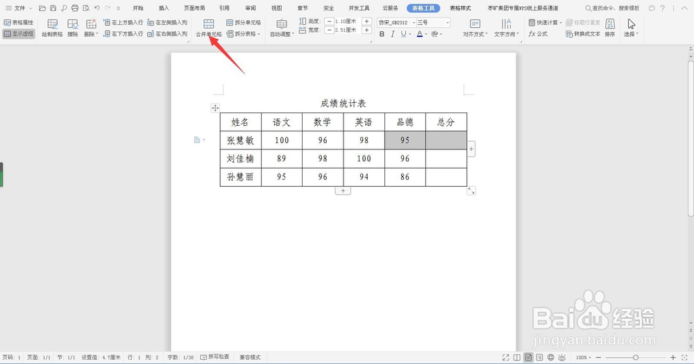
Task: Click 转换成文本 convert to text
Action: (583, 33)
